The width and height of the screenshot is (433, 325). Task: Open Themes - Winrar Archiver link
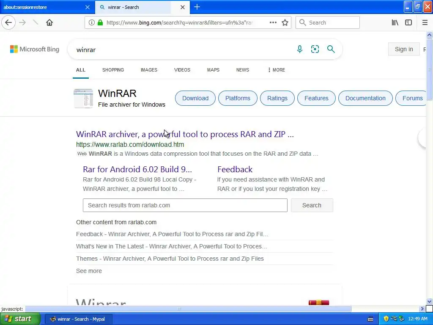[170, 259]
